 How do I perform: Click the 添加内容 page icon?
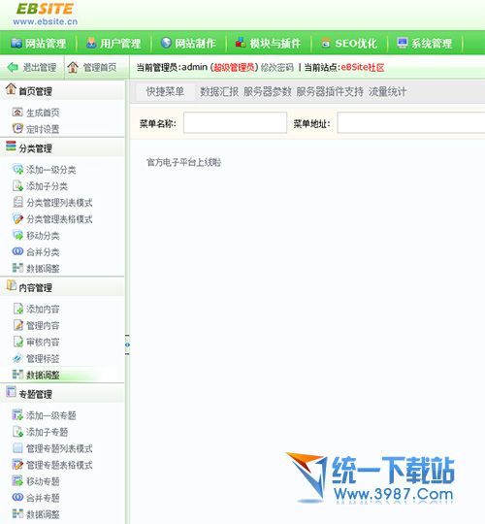coord(17,309)
